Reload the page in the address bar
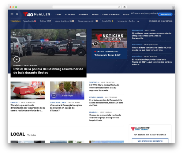The height and width of the screenshot is (154, 183). 119,7
